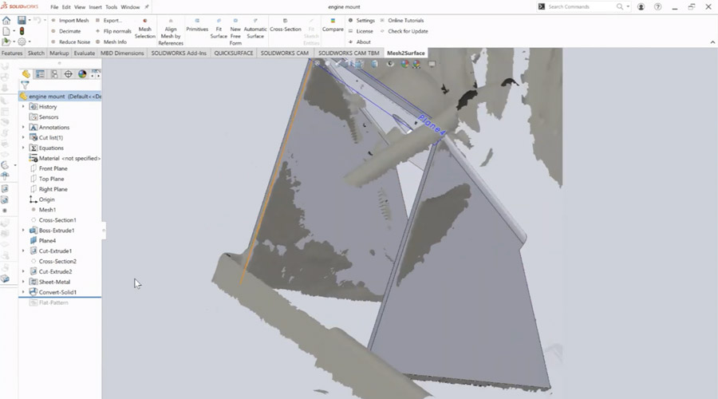The image size is (718, 399).
Task: Select Plane4 in the feature tree
Action: coord(47,240)
